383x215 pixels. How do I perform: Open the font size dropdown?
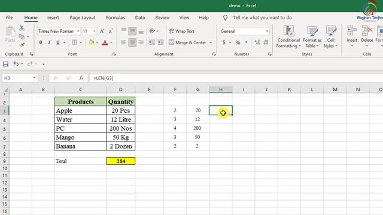coord(95,31)
